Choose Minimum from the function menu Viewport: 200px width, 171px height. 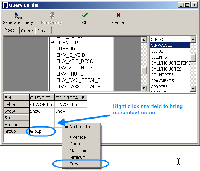pos(81,157)
